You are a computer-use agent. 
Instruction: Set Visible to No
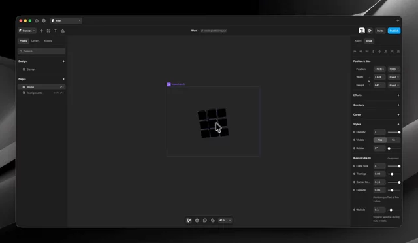coord(393,140)
